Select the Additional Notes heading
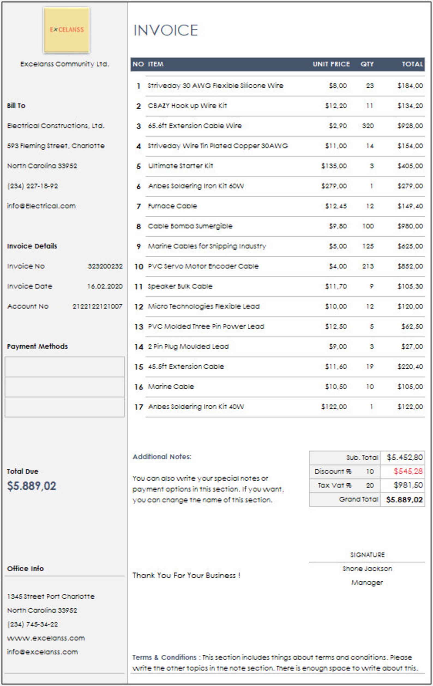The width and height of the screenshot is (433, 686). [x=162, y=457]
